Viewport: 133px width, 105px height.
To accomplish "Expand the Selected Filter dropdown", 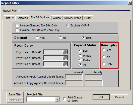I will pyautogui.click(x=57, y=99).
